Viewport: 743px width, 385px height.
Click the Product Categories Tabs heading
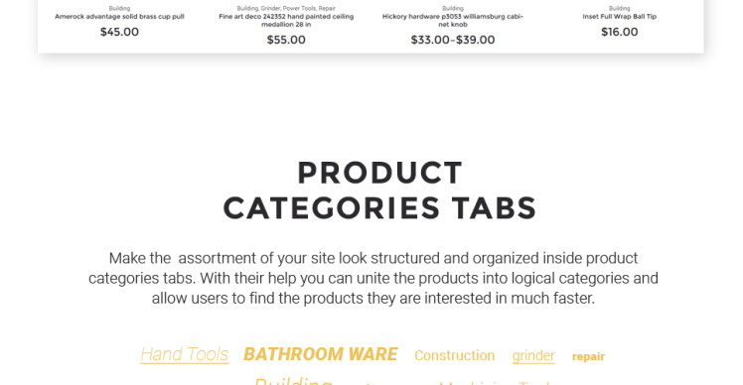point(379,191)
